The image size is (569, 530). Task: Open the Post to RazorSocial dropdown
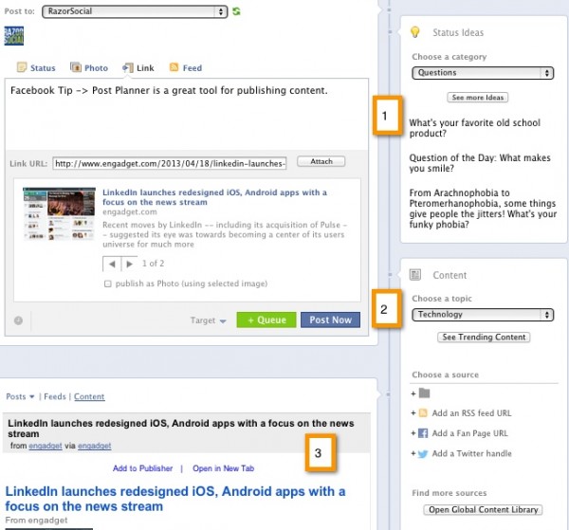[x=135, y=11]
